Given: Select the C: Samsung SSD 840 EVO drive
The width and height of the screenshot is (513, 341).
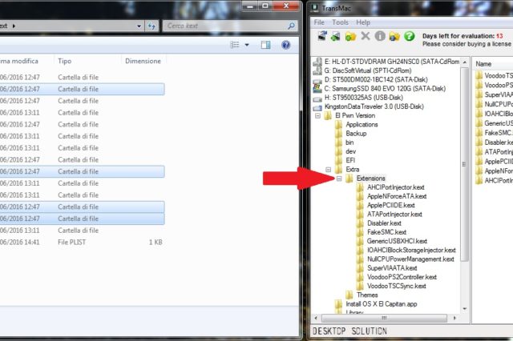Looking at the screenshot, I should tap(385, 89).
